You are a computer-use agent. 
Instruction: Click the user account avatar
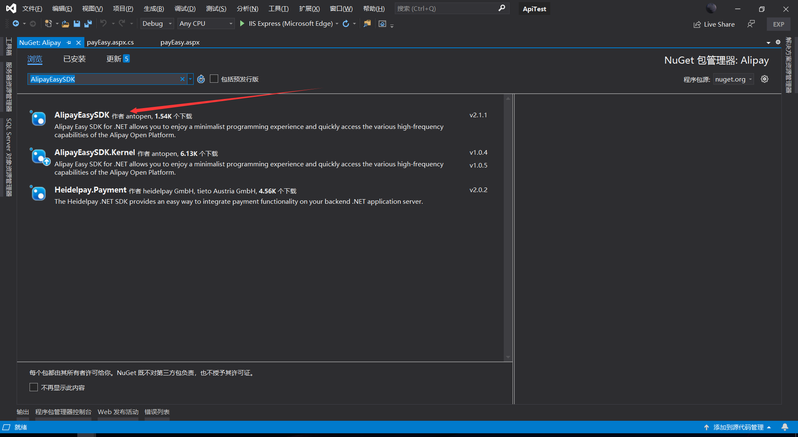coord(711,8)
